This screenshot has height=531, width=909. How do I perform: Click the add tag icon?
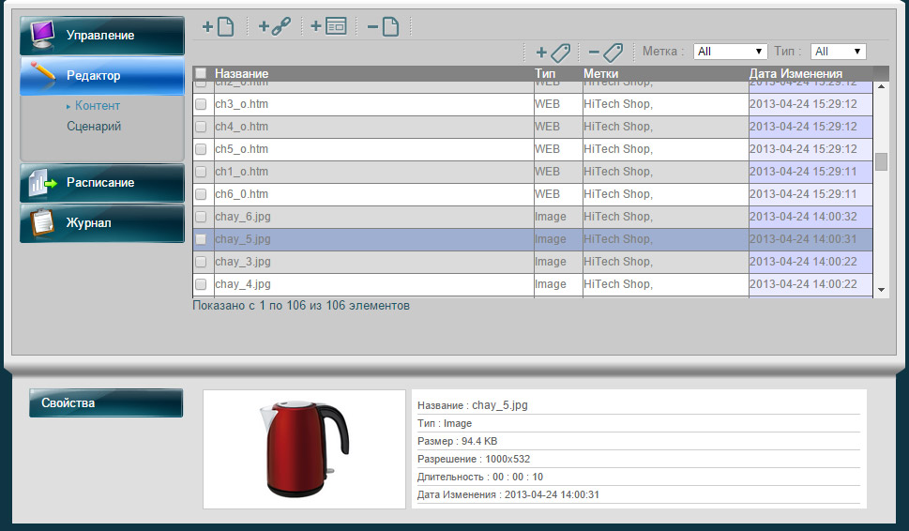click(x=553, y=52)
